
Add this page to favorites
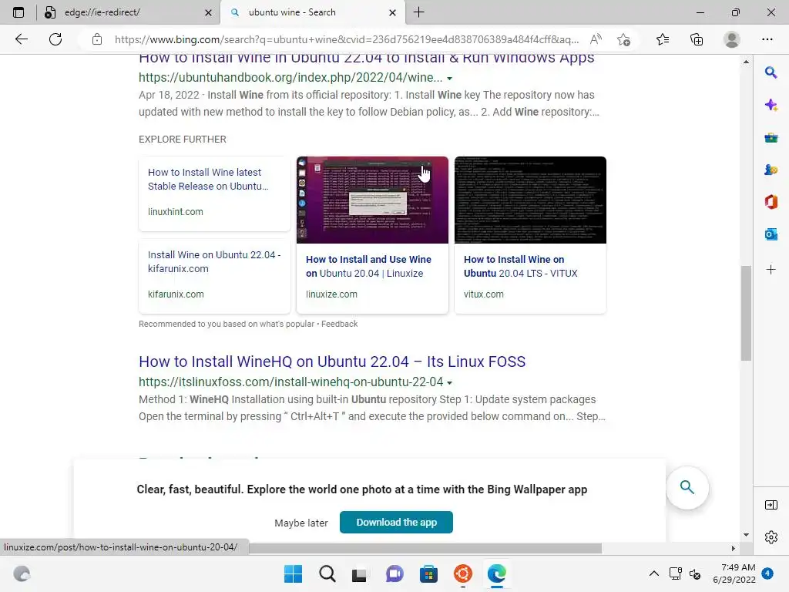[x=623, y=39]
